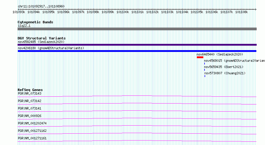265x145 pixels.
Task: Click the small blue nsv4568015 variant mark
Action: [x=205, y=64]
